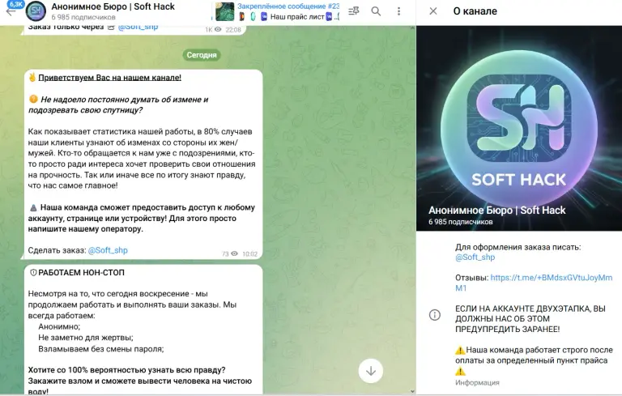Screen dimensions: 622x396
Task: Click the Закреплённое сообщение #23 bar
Action: (288, 6)
